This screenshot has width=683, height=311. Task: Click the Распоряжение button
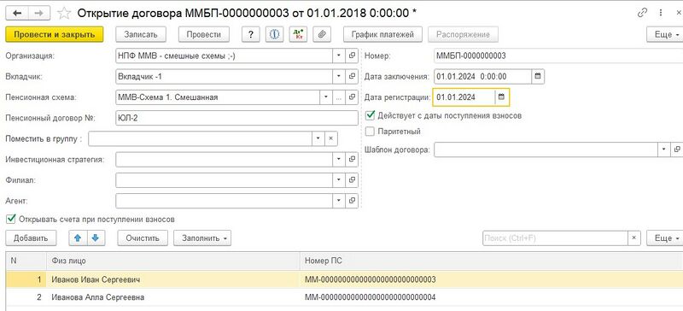[x=463, y=34]
